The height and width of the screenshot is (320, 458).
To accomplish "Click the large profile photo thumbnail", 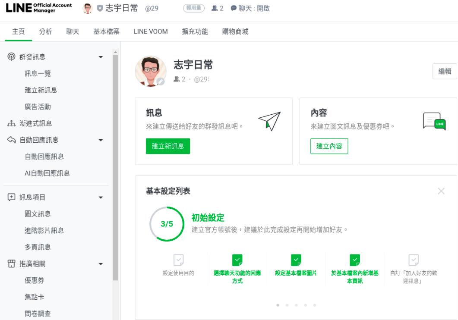I will 151,72.
